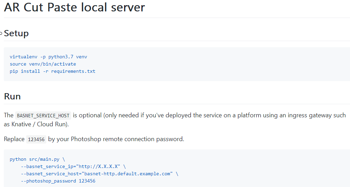Click the inline code 123456 in the paragraph
Viewport: 350px width, 187px height.
[36, 139]
